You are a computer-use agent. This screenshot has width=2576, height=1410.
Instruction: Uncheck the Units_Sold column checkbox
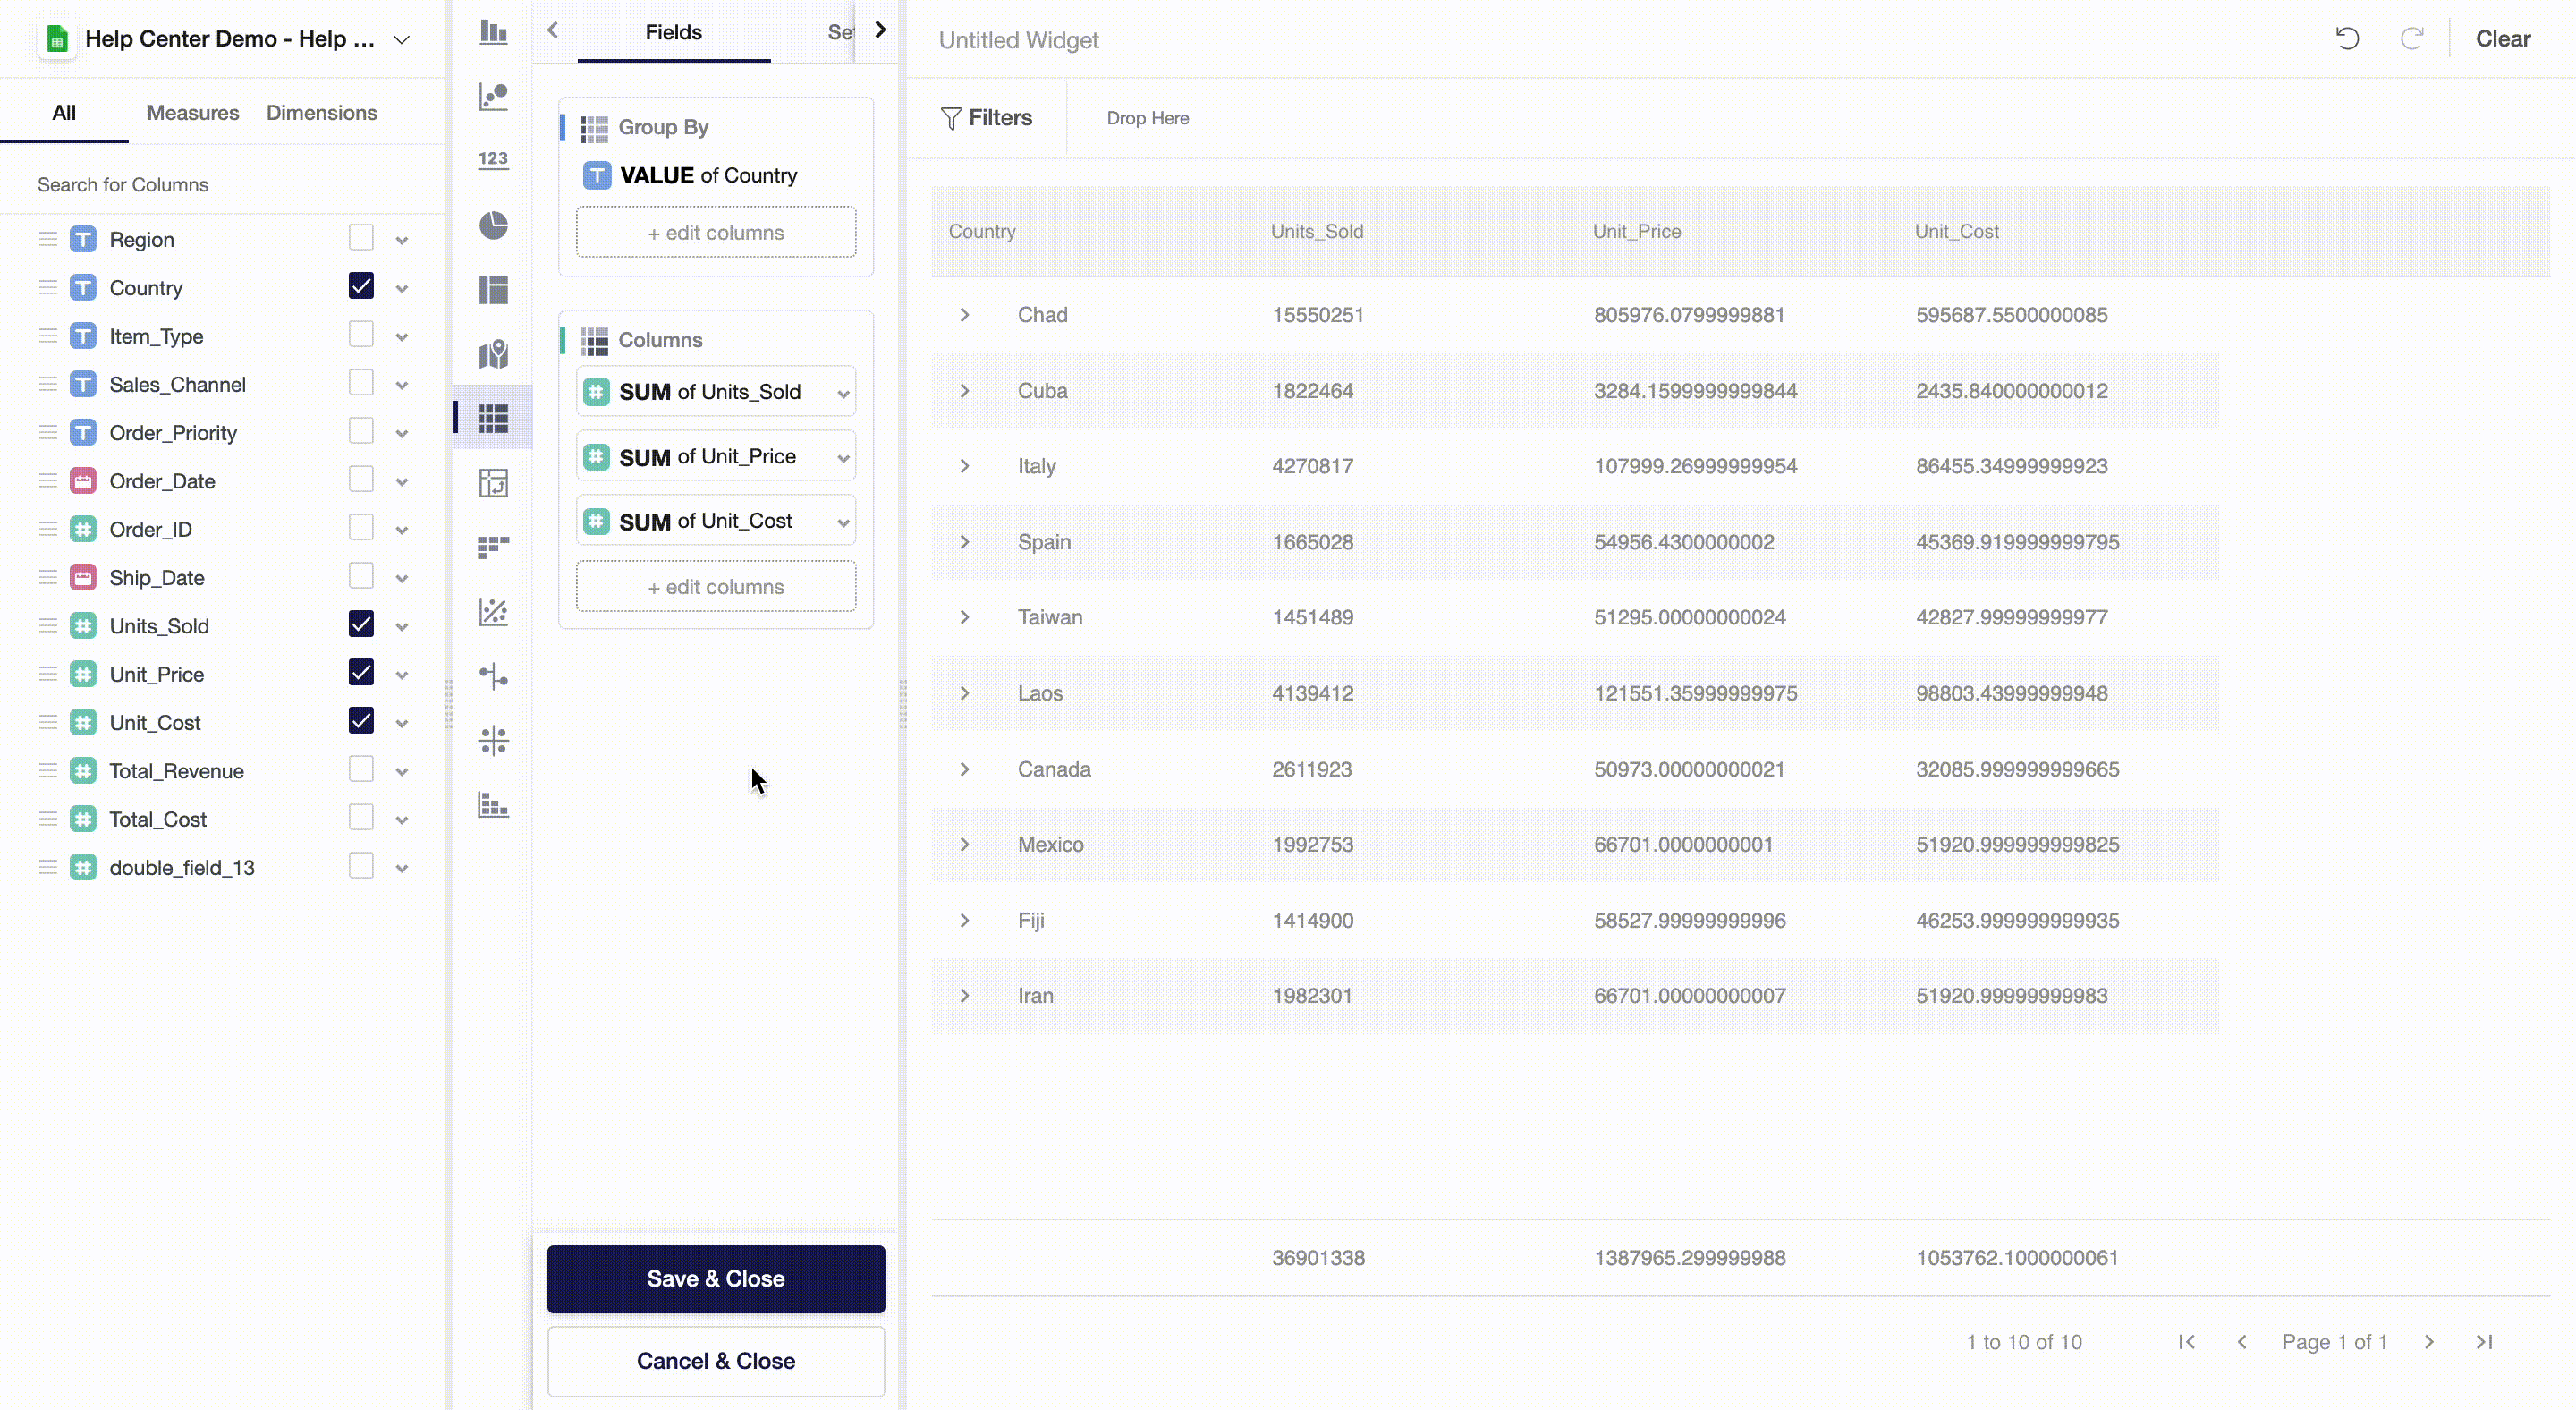[x=361, y=625]
